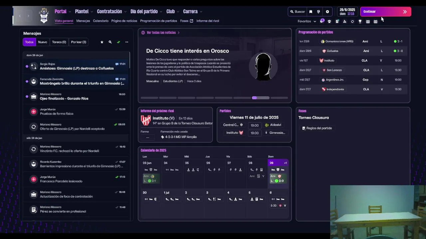Open the Calendario tab

[101, 21]
